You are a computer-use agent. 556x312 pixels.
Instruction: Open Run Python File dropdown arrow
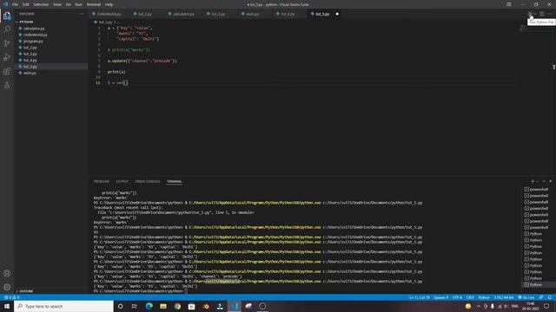point(535,14)
